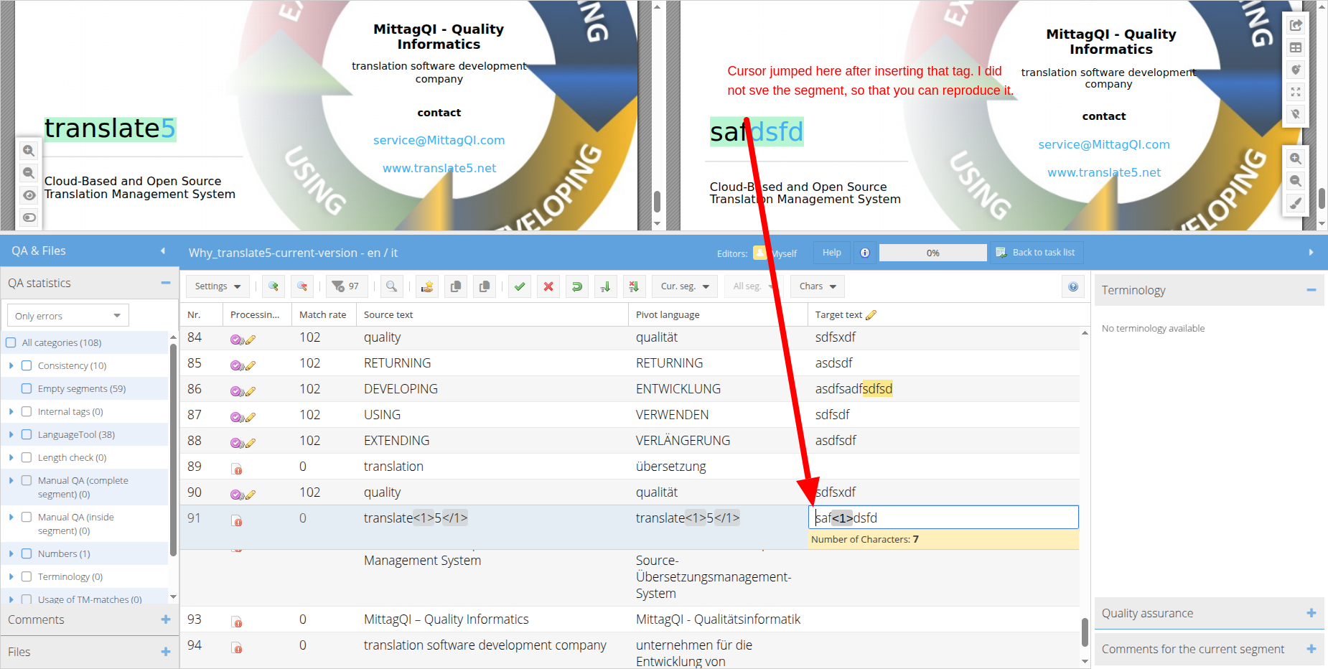Click the red X cancel edit icon

(x=548, y=286)
